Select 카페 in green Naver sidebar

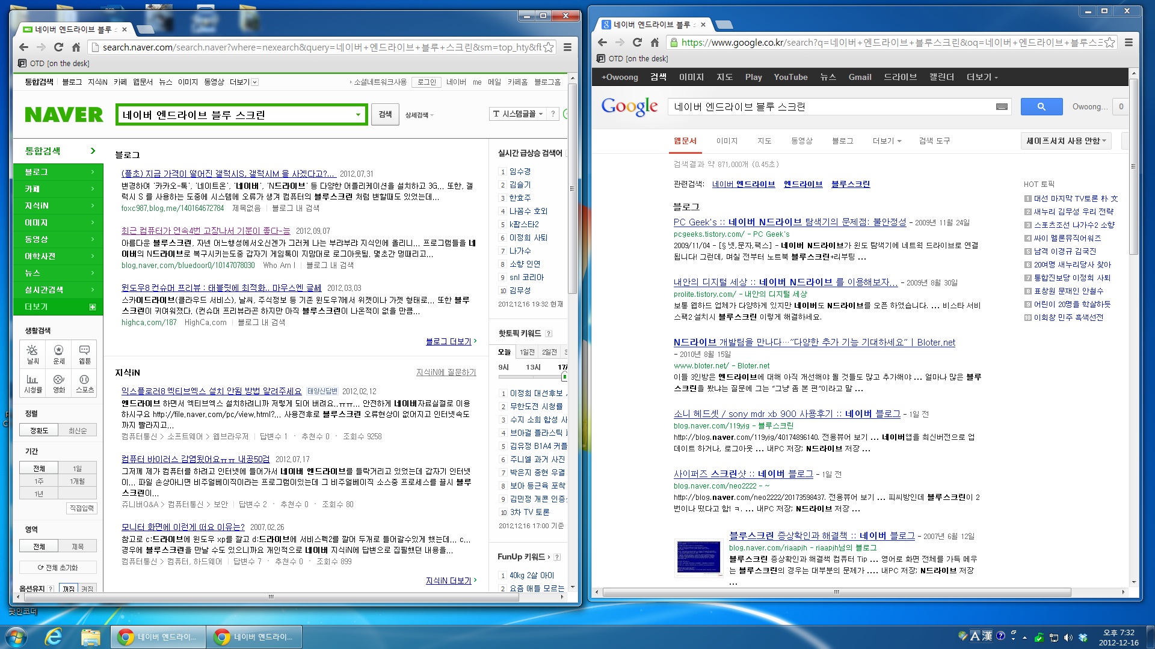(x=58, y=189)
